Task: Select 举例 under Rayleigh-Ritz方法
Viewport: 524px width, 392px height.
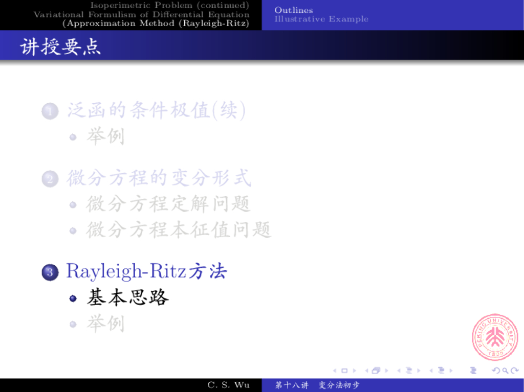Action: [x=105, y=323]
